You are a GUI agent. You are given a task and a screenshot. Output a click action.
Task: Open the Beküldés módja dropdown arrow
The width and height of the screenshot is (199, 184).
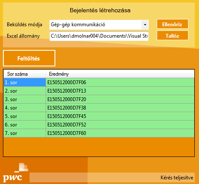coord(145,25)
